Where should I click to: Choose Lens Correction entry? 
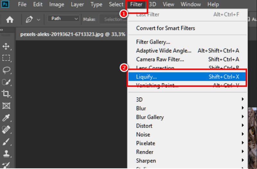188,67
